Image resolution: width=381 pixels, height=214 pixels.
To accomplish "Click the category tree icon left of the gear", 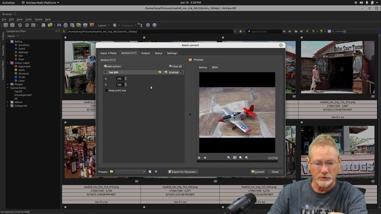I will point(140,25).
